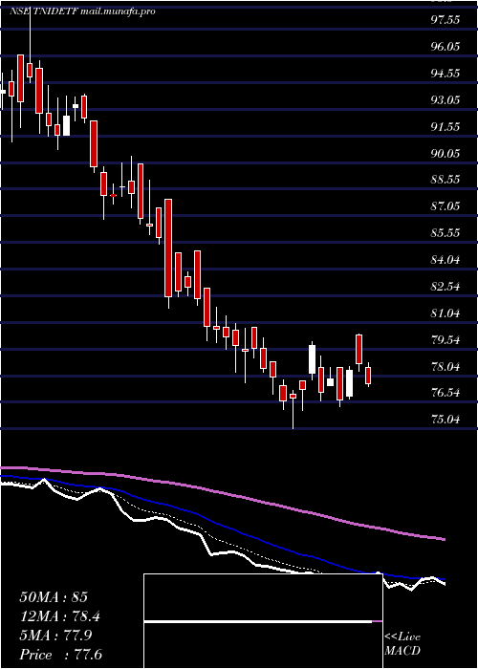Select the 93.05 price axis label
Viewport: 478px width, 669px height.
pos(445,100)
